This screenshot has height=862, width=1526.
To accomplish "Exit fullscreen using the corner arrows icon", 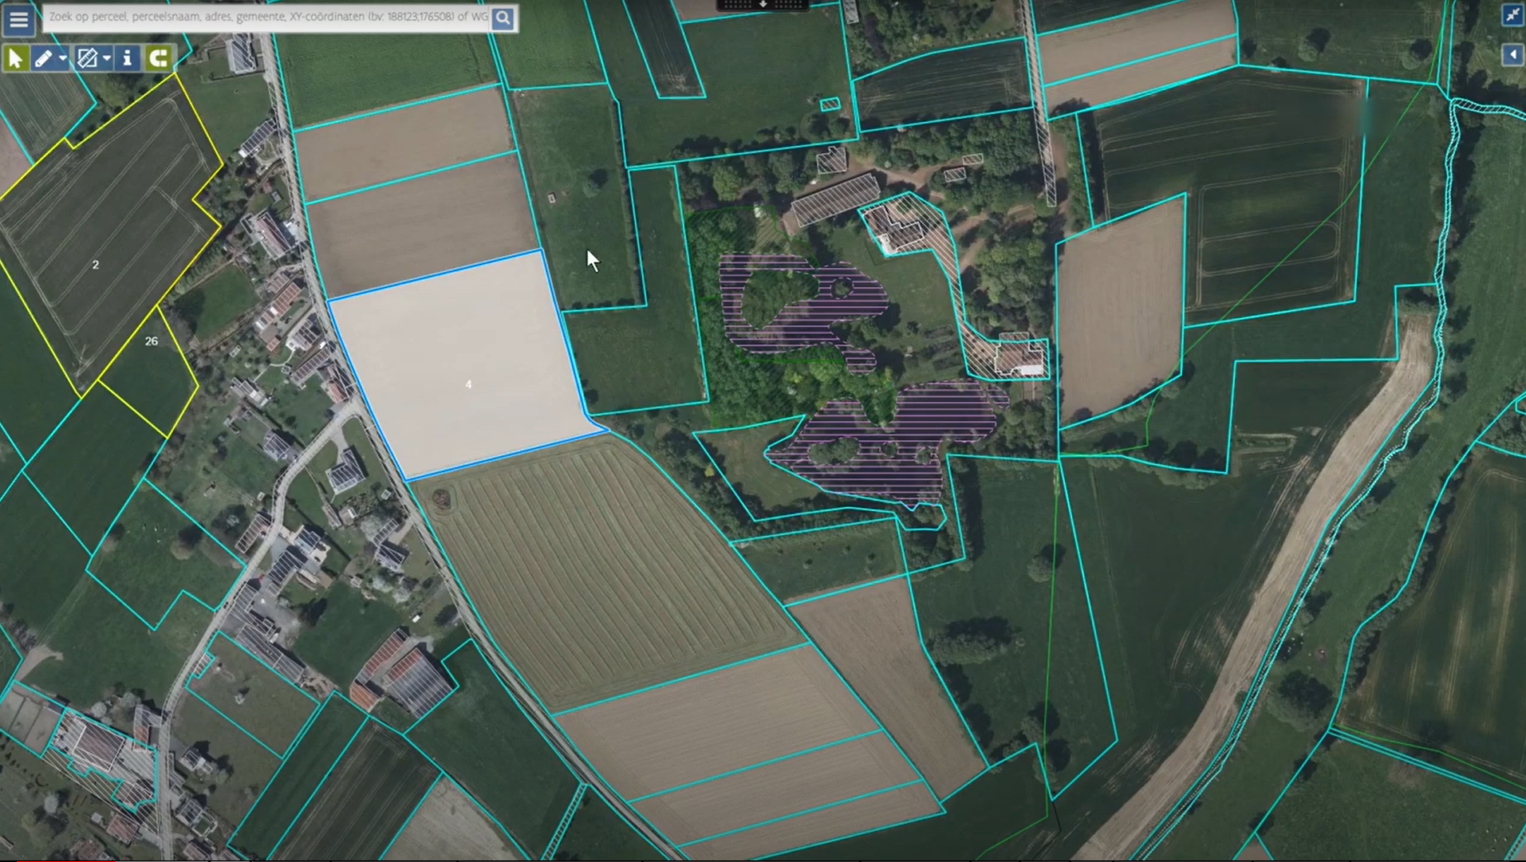I will click(x=1512, y=15).
